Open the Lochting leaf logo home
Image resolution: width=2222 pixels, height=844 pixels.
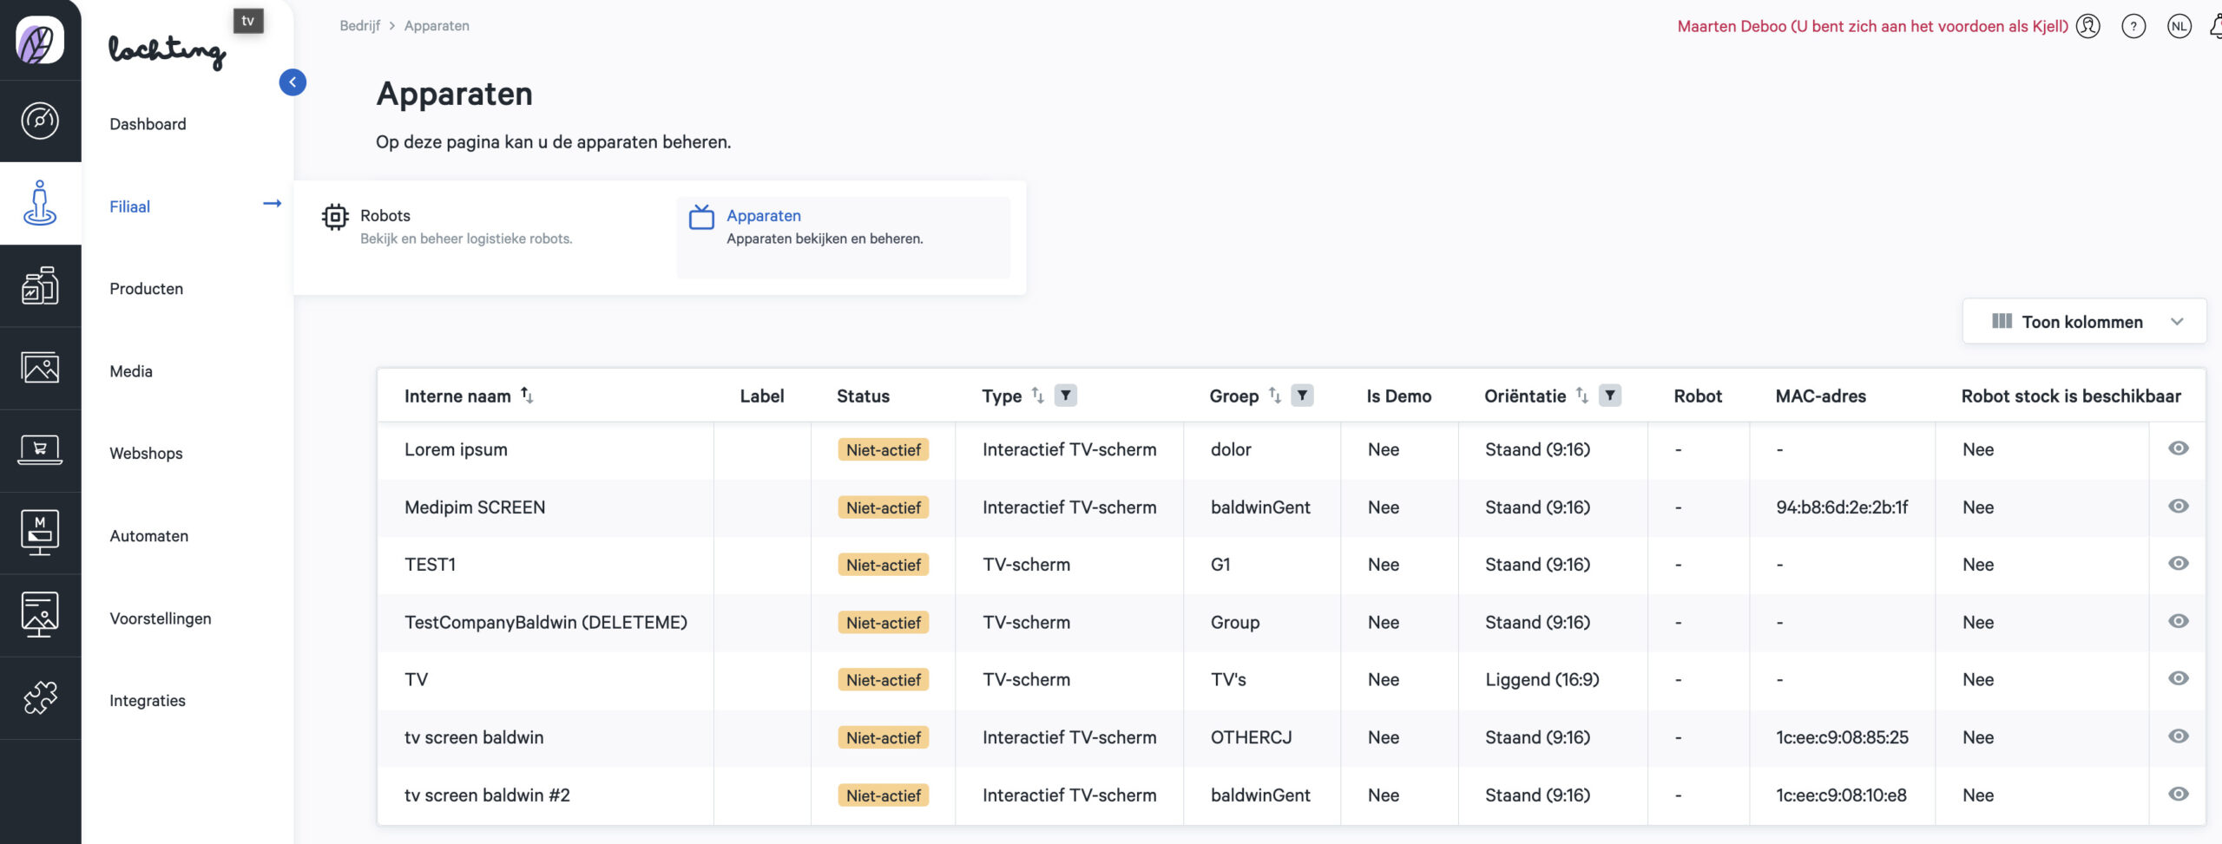[x=40, y=40]
